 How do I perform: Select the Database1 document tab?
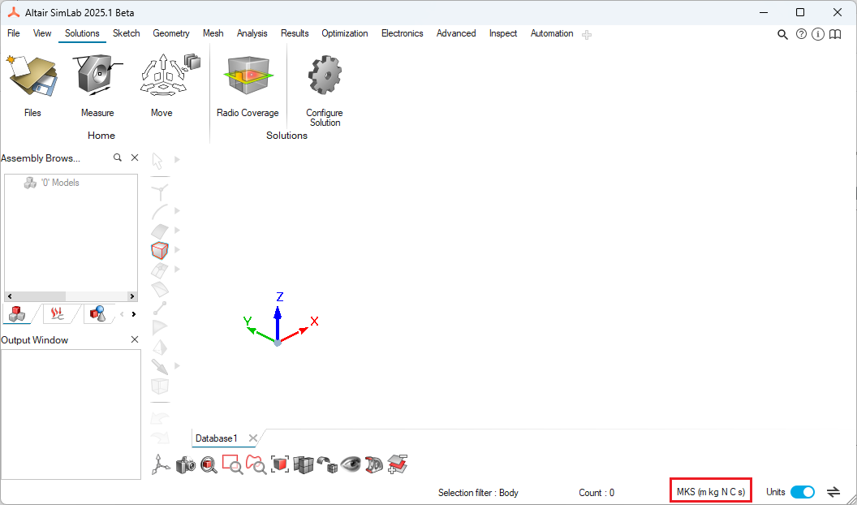pyautogui.click(x=217, y=438)
